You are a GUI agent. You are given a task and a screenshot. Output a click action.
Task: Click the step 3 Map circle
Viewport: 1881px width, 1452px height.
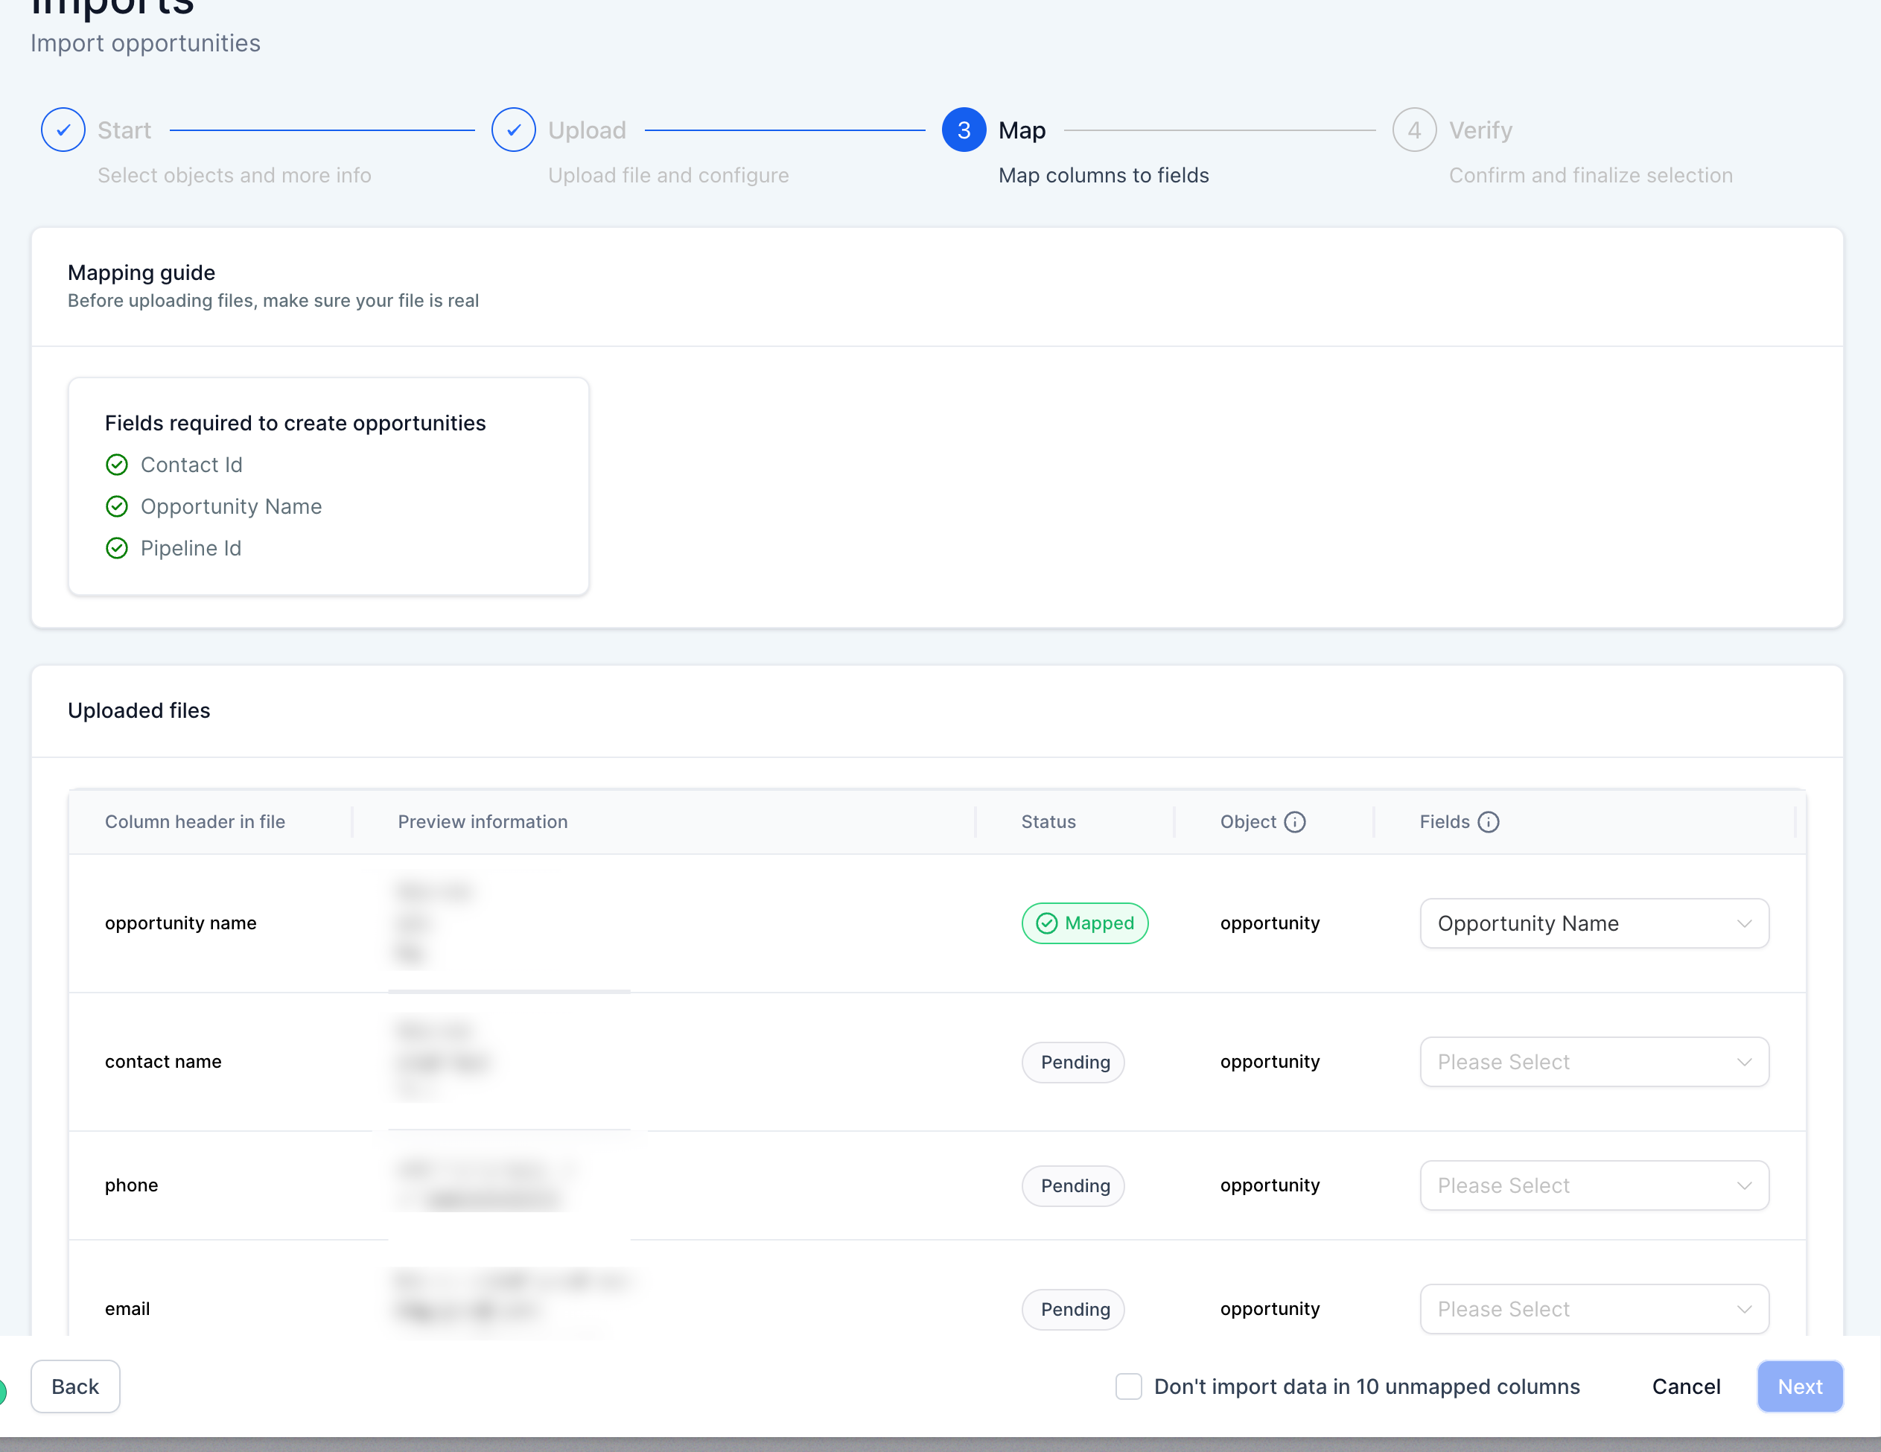964,130
